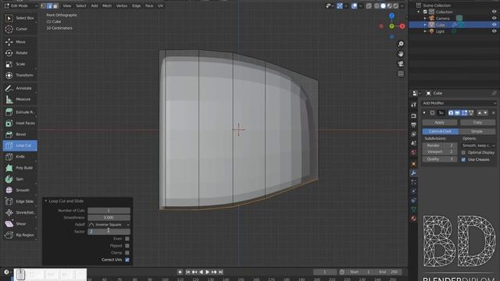Open the Falloff Inverse Square dropdown

coord(109,225)
